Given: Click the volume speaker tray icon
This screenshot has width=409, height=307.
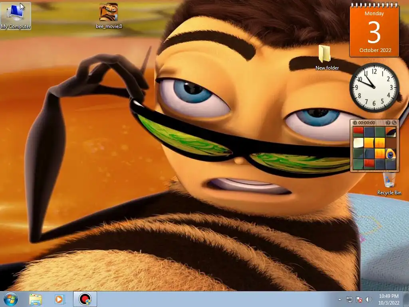Looking at the screenshot, I should coord(368,300).
